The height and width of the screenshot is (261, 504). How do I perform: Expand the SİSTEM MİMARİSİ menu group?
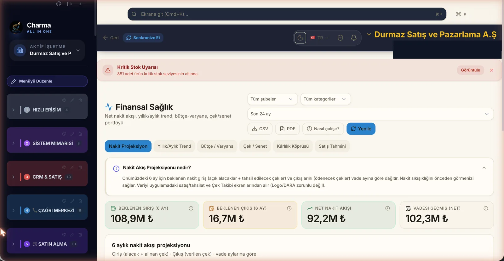pyautogui.click(x=13, y=143)
